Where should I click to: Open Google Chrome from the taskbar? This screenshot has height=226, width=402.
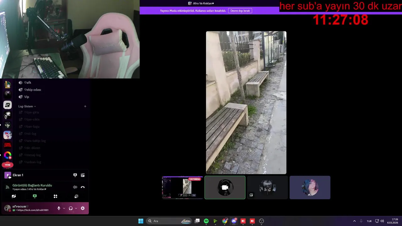(x=225, y=221)
